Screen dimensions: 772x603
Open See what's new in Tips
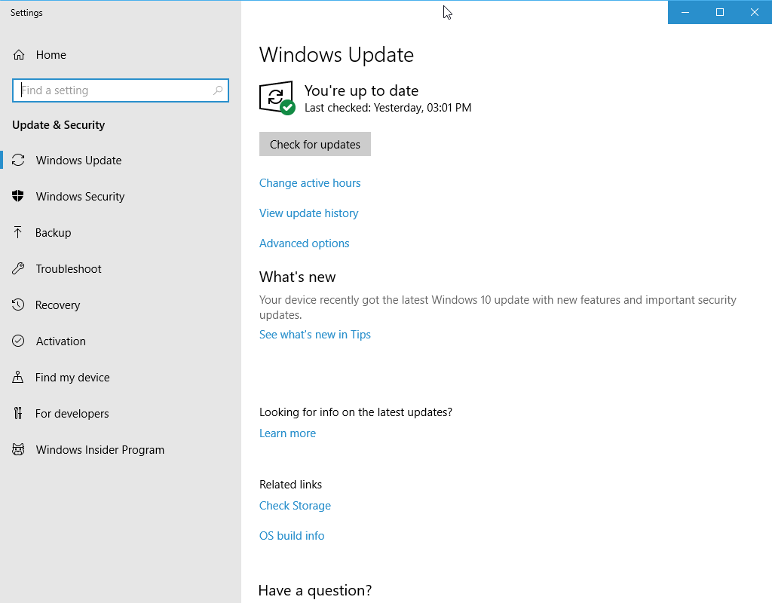[x=315, y=334]
